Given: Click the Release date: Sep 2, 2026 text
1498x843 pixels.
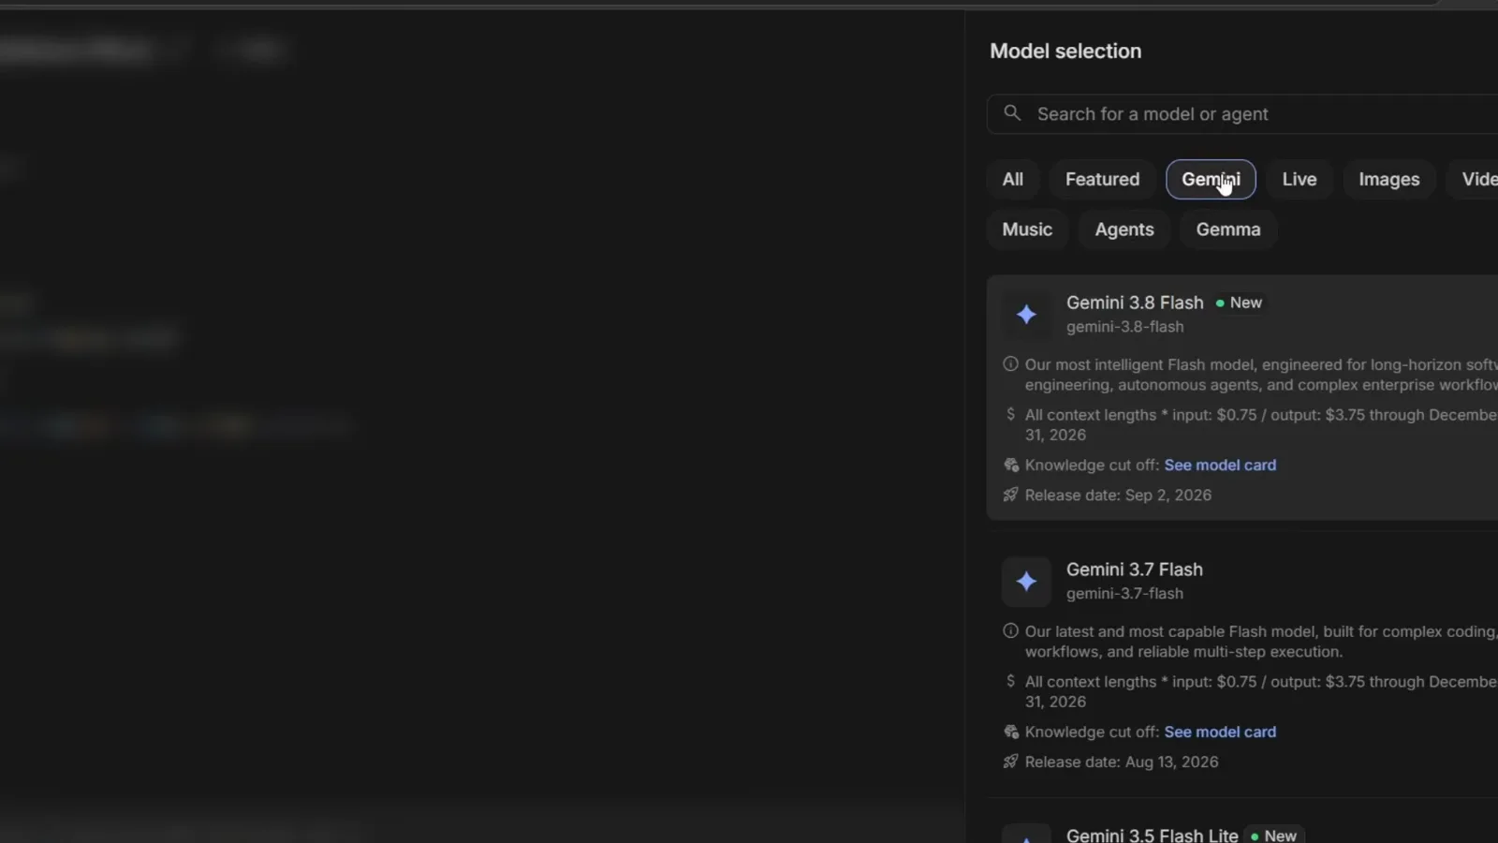Looking at the screenshot, I should (x=1118, y=495).
